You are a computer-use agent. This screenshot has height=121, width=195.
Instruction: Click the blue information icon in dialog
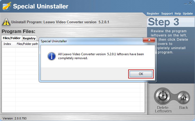(52, 56)
